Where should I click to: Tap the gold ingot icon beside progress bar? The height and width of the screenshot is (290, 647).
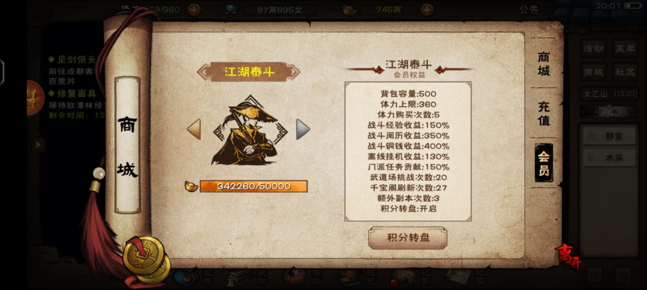click(191, 186)
